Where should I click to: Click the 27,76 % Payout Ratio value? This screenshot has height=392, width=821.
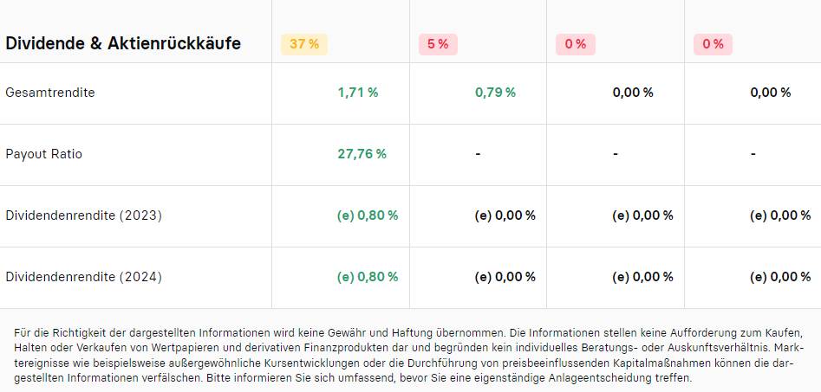tap(362, 154)
